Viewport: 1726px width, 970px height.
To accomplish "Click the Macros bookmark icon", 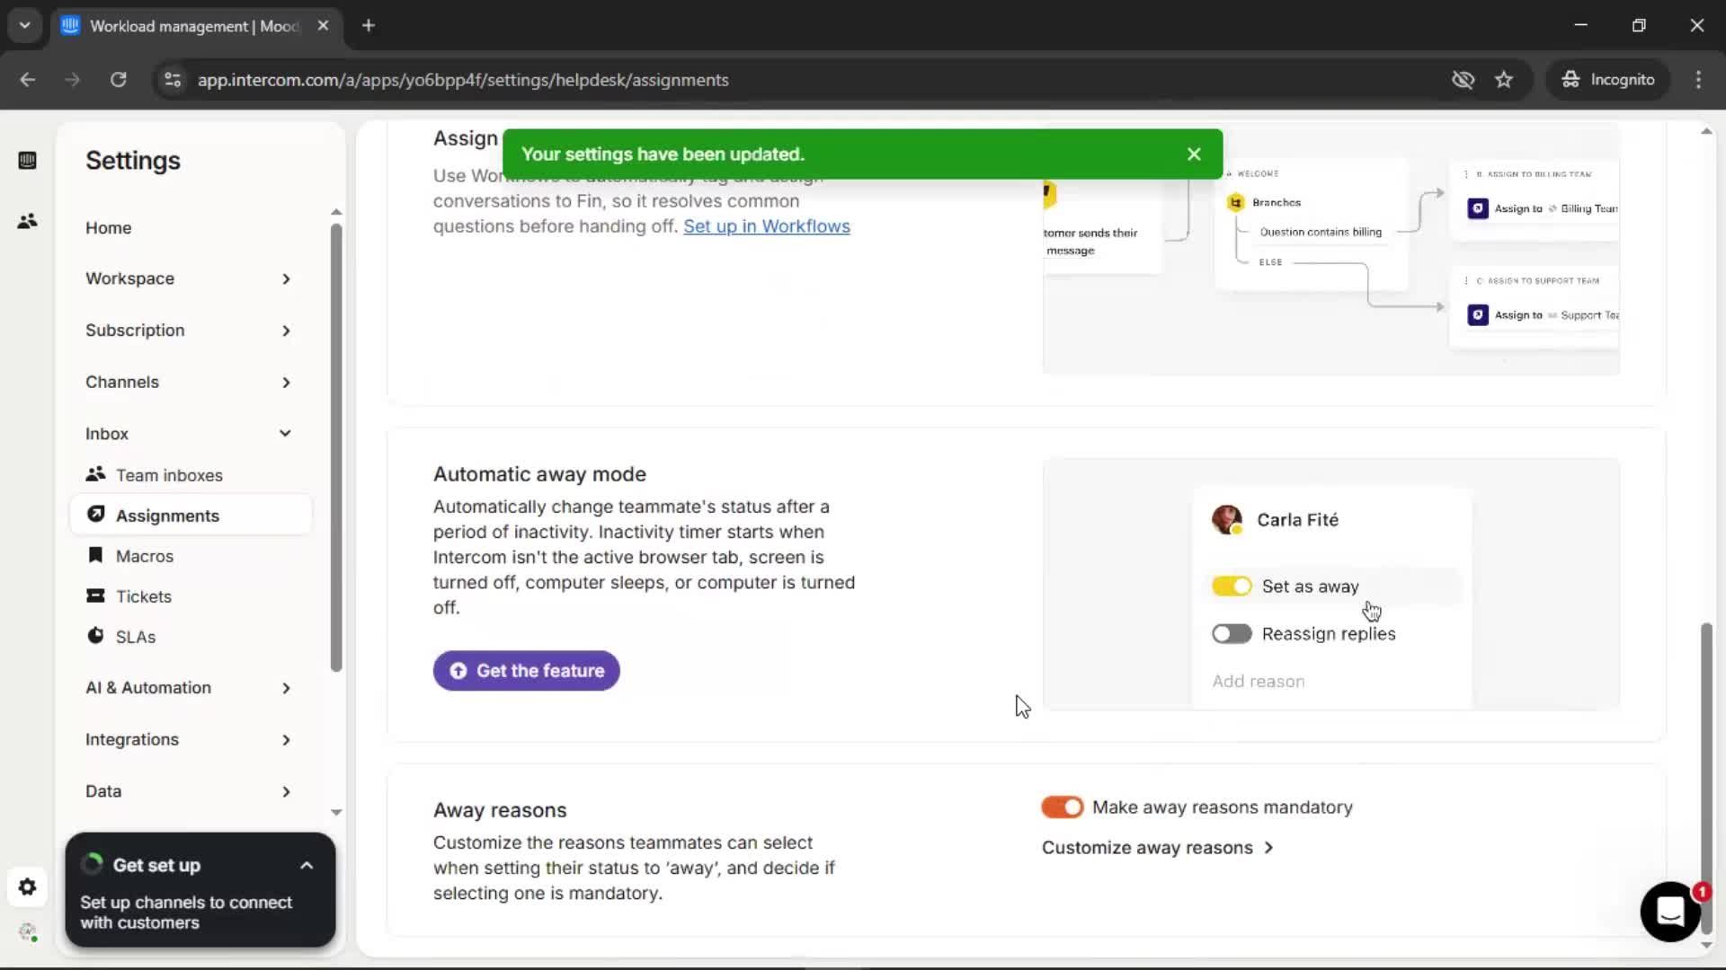I will (95, 555).
